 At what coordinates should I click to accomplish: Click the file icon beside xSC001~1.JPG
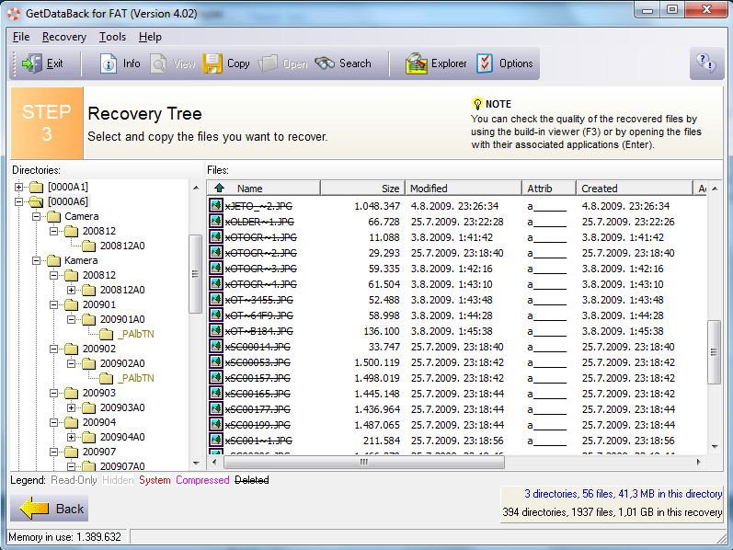[x=216, y=441]
